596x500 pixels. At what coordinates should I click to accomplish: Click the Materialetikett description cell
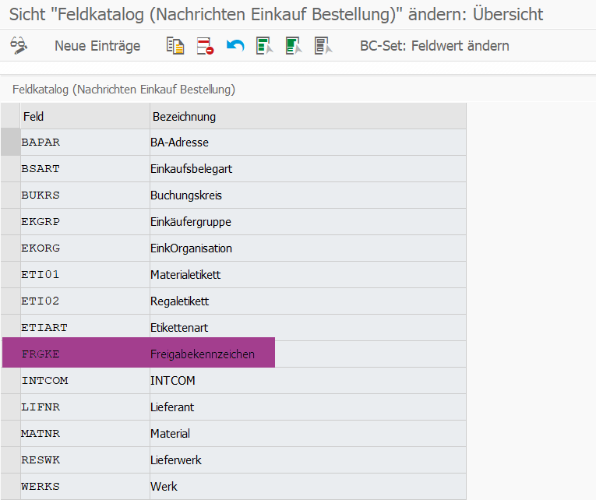click(x=308, y=275)
